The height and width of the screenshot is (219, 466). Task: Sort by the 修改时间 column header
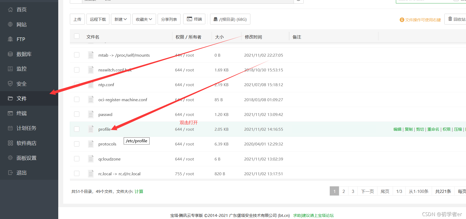(x=253, y=37)
